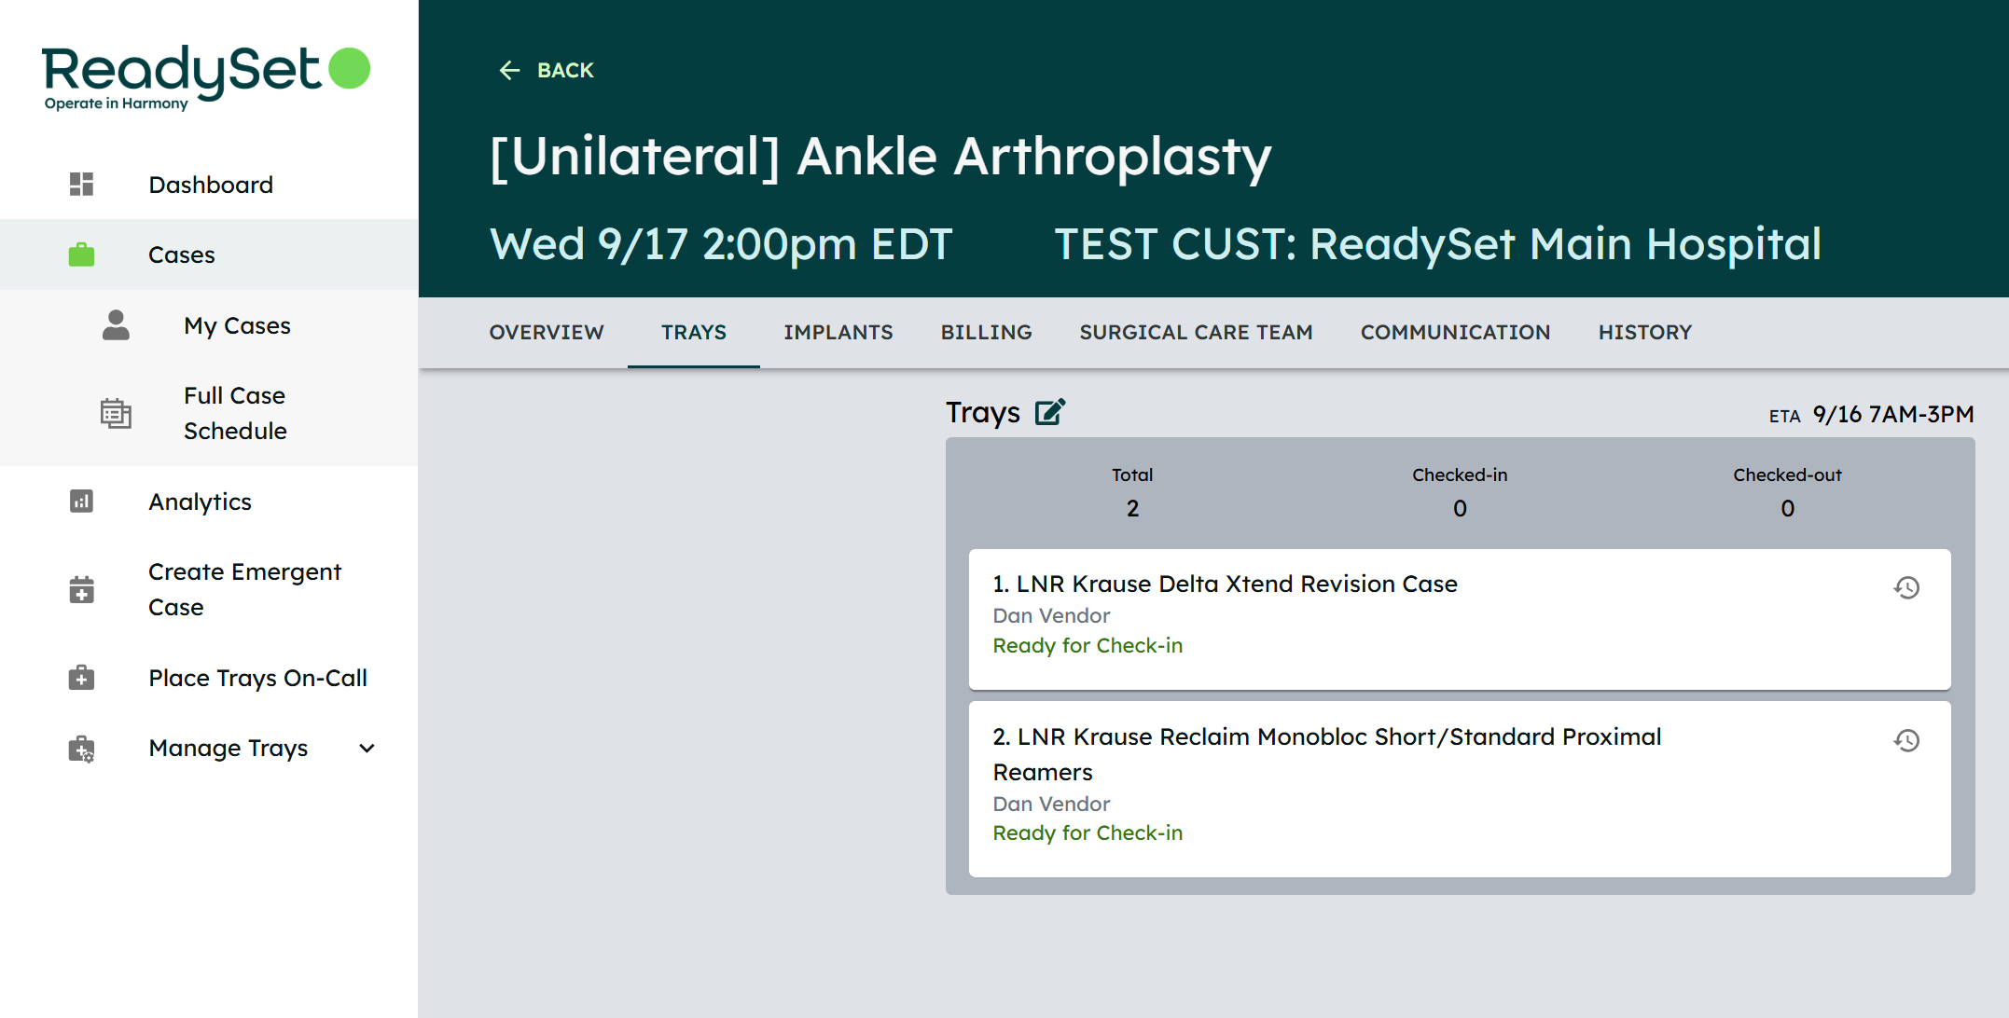Switch to the Implants tab
Screen dimensions: 2009x1018
click(838, 333)
